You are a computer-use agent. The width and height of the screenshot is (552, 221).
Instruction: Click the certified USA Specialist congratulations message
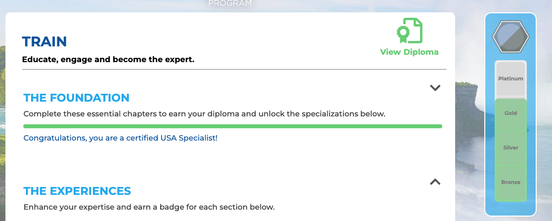pos(121,138)
